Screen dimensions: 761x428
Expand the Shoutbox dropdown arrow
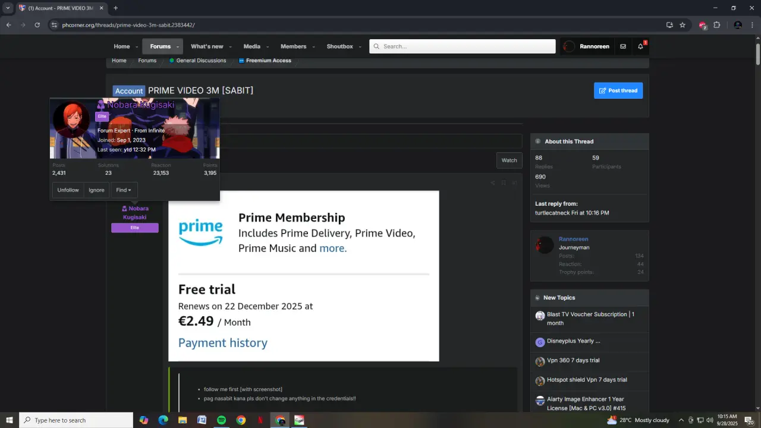point(360,47)
